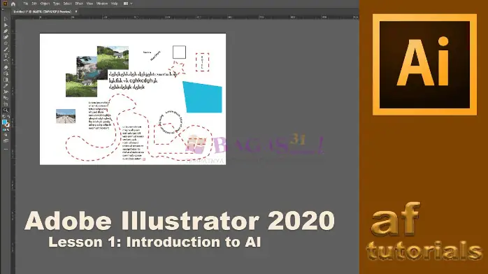Open the Type menu
488x274 pixels.
pyautogui.click(x=57, y=3)
